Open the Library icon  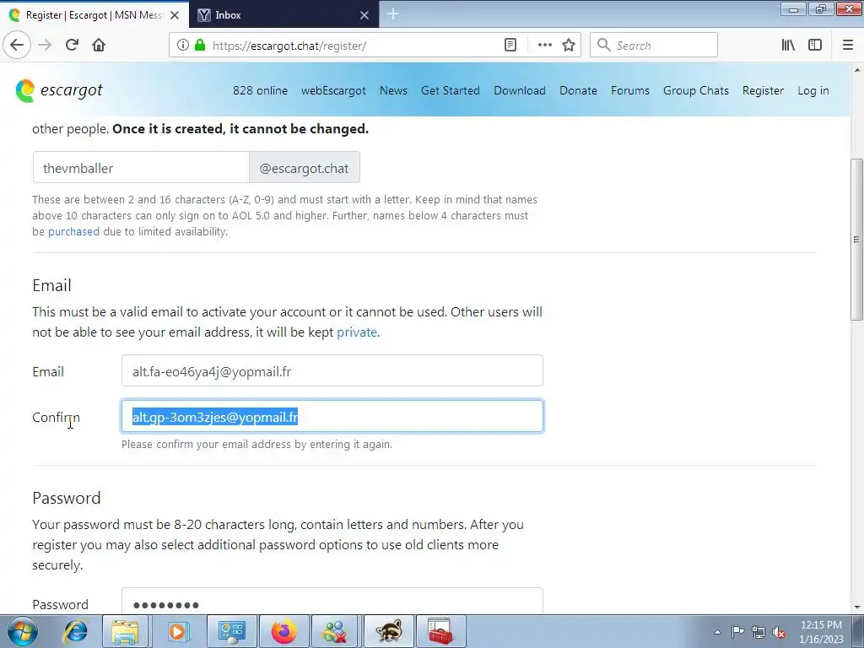point(788,46)
